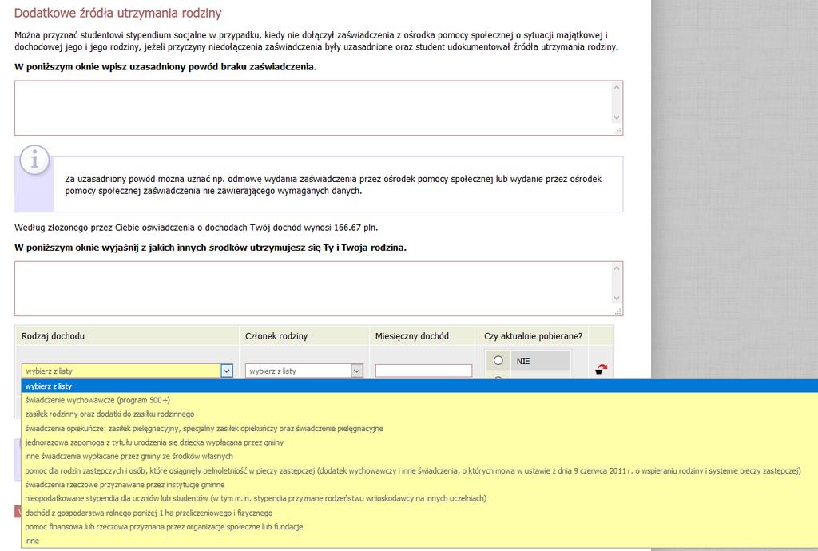
Task: Select 'inne świadczenia wypłacane przez gminy' option
Action: coord(419,456)
